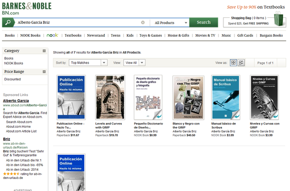Click author Alberto García Briz under Manual básico

[x=223, y=131]
